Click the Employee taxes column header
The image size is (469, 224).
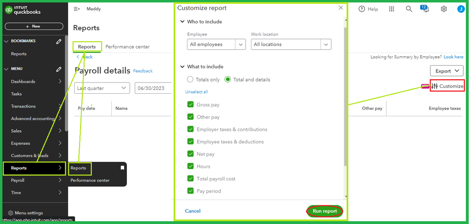click(445, 109)
